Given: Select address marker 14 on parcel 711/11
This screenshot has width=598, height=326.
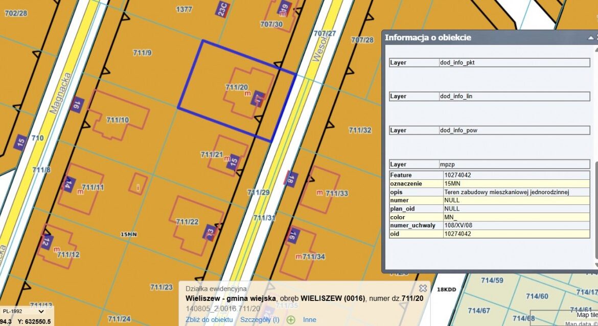Looking at the screenshot, I should click(x=68, y=184).
